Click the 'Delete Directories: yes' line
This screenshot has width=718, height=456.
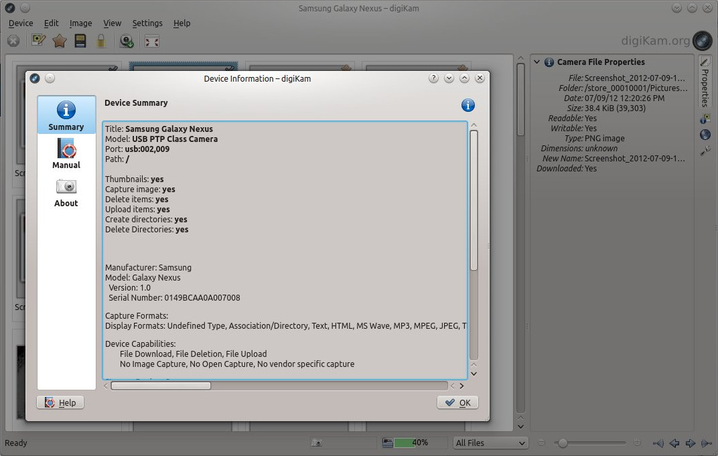[147, 230]
